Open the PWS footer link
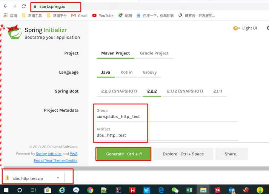Screen dimensions: 269x194 coord(74,154)
